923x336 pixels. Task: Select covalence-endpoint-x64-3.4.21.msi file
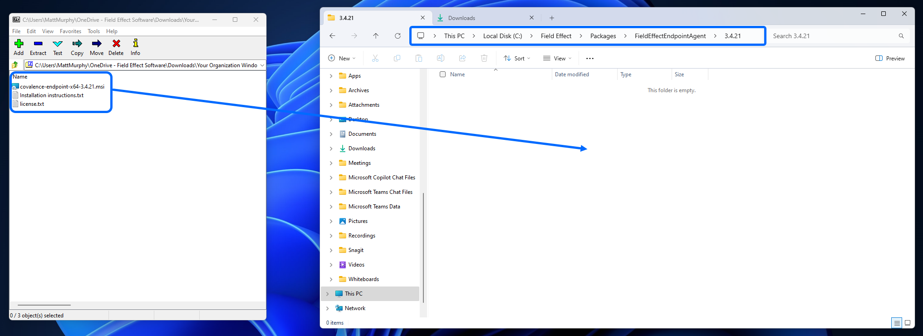coord(62,87)
